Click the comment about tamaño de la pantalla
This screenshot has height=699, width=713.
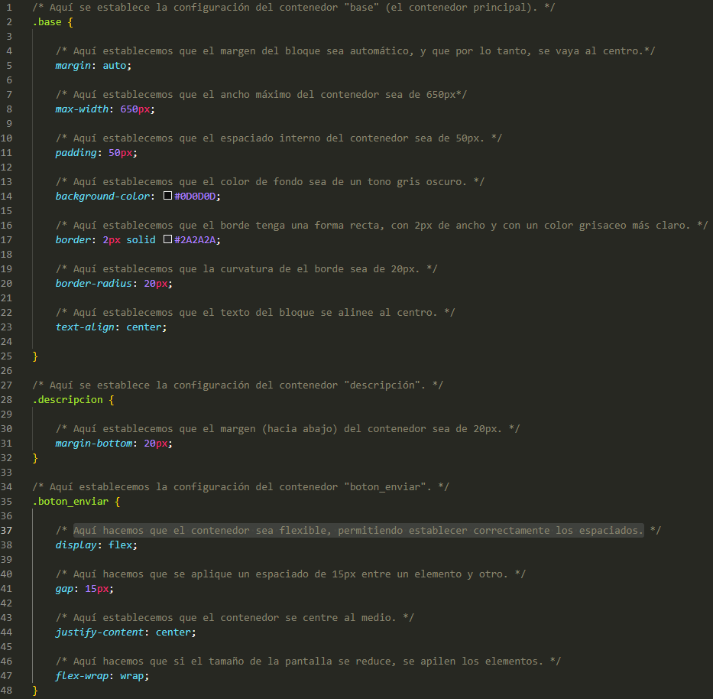pyautogui.click(x=308, y=662)
